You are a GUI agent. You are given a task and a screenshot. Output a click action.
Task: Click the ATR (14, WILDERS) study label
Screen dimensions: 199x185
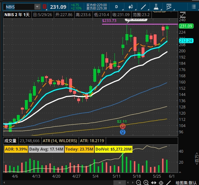coord(60,141)
